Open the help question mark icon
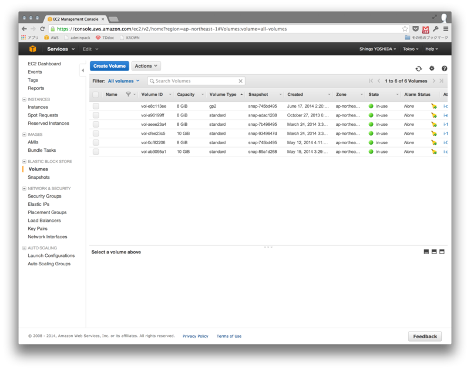 pyautogui.click(x=444, y=68)
